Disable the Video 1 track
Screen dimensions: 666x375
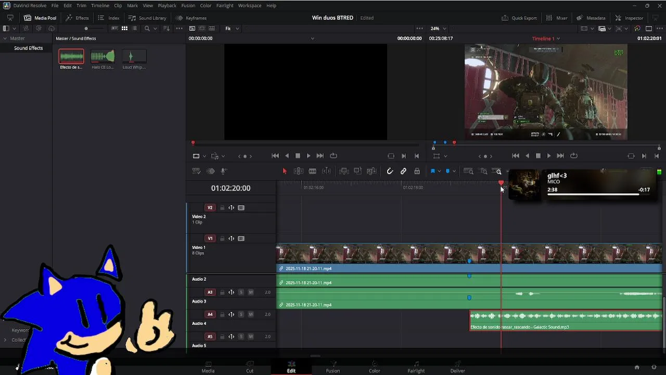click(241, 239)
